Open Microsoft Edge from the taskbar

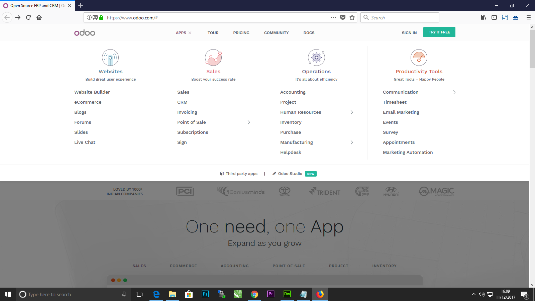[156, 294]
